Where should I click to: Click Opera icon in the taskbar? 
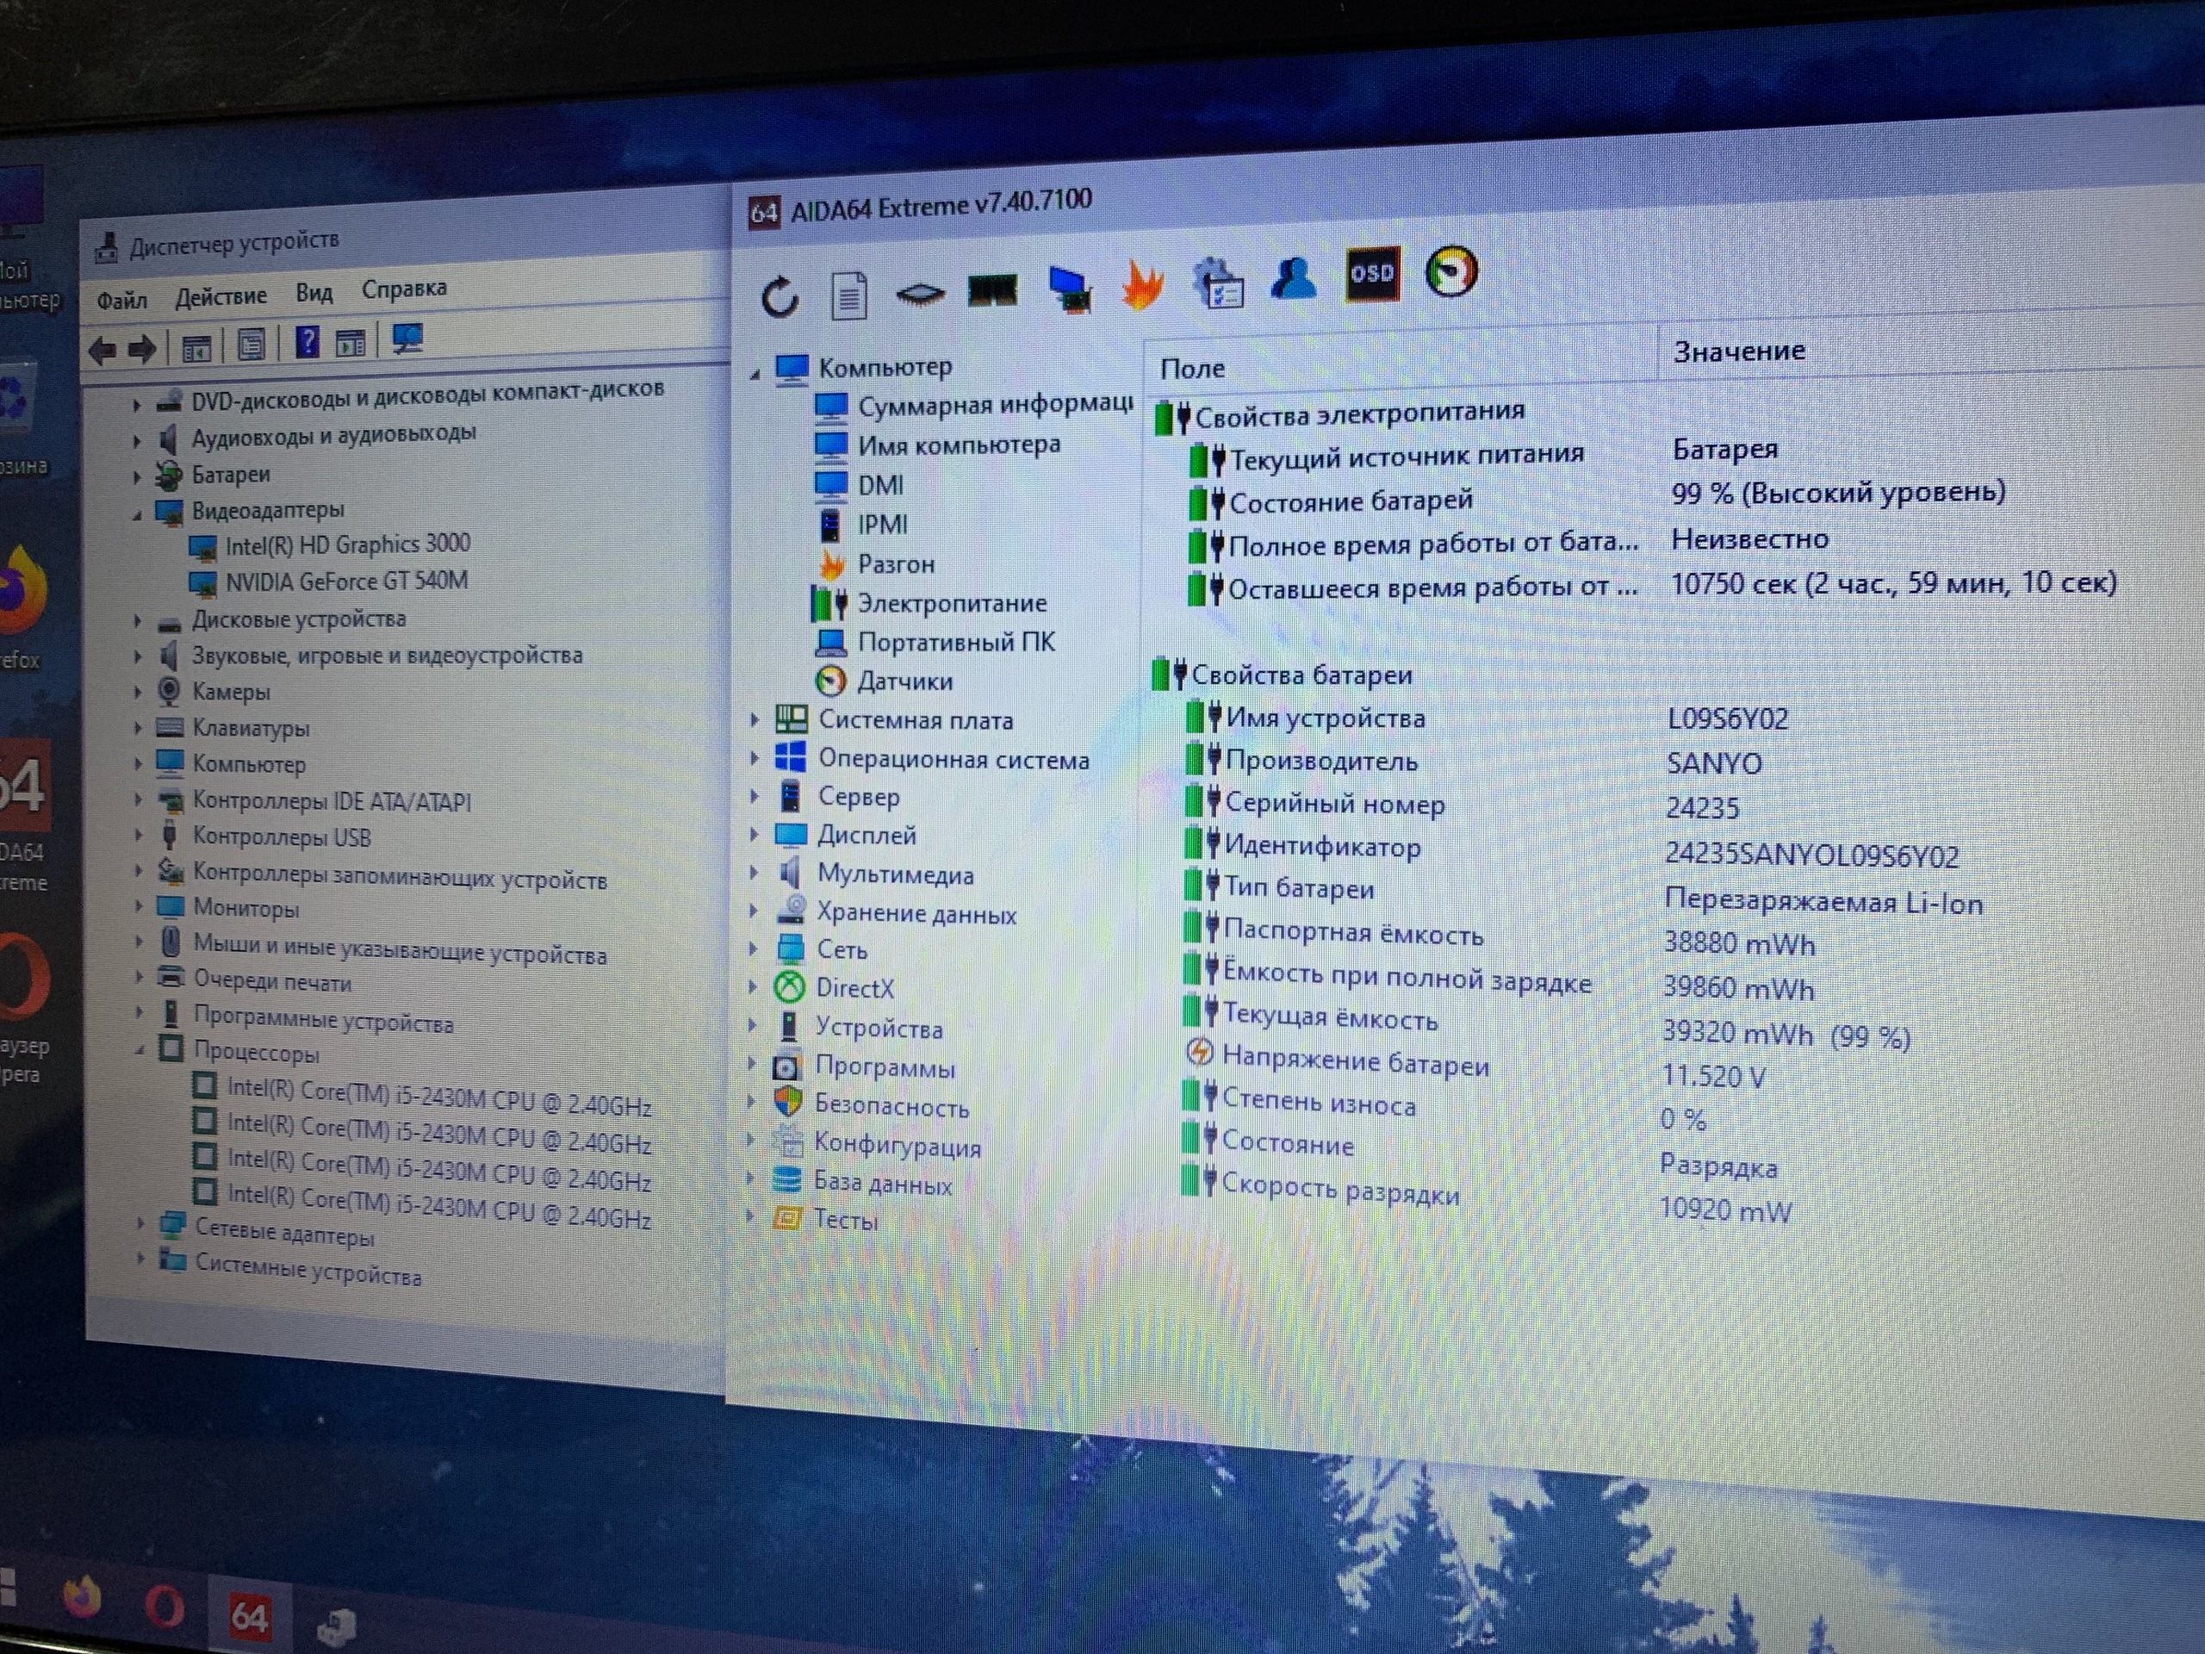click(165, 1606)
